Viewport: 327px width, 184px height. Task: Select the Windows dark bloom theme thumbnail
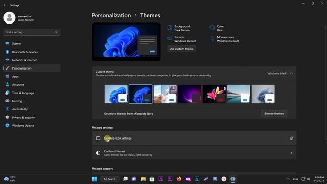pos(141,94)
